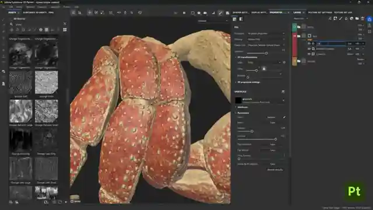The width and height of the screenshot is (373, 210).
Task: Toggle the False button below the Contrast slider
Action: pyautogui.click(x=273, y=144)
